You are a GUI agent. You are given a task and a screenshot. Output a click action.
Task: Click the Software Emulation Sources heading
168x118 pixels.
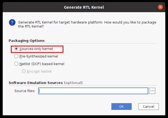36,83
